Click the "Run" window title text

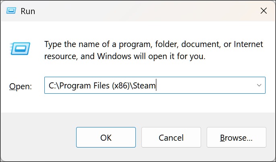click(28, 11)
